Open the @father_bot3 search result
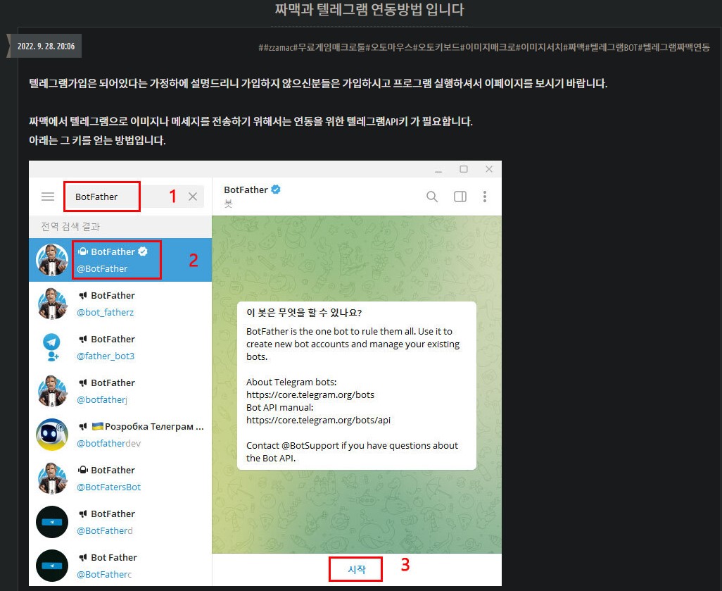 [x=120, y=347]
